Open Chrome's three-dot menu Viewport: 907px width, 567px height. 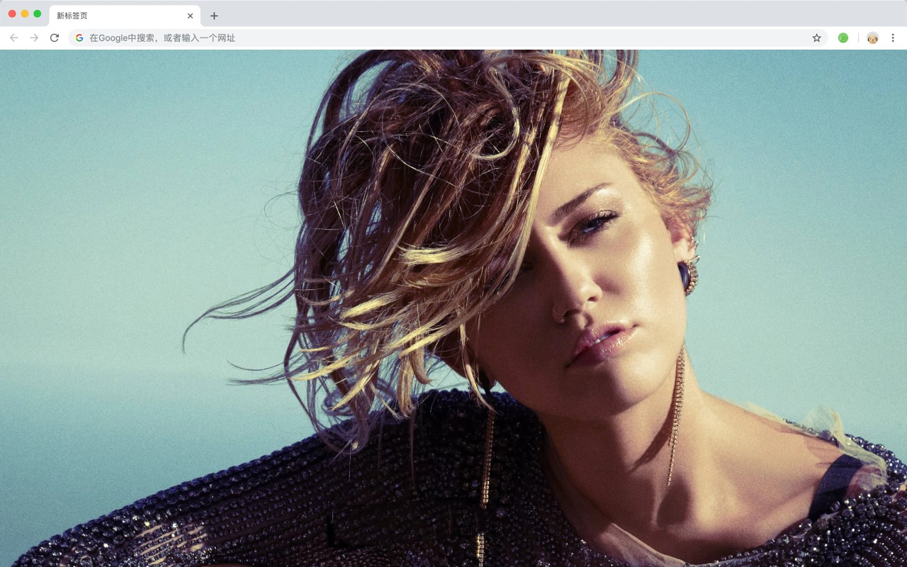(893, 38)
